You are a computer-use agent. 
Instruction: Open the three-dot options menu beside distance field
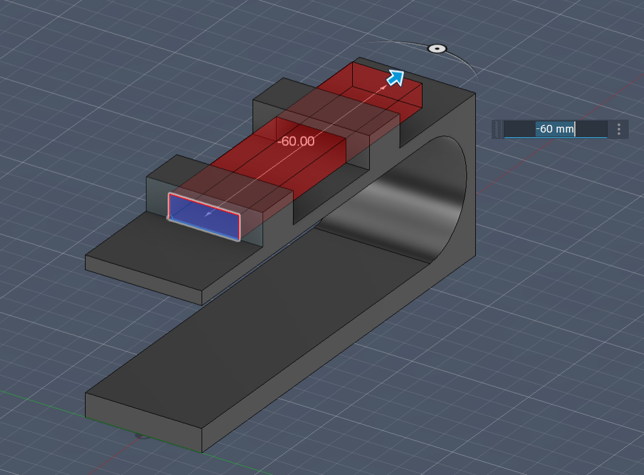click(619, 130)
